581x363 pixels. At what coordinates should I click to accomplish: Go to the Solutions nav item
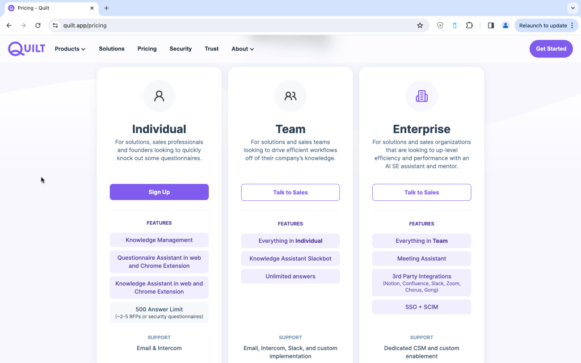111,49
